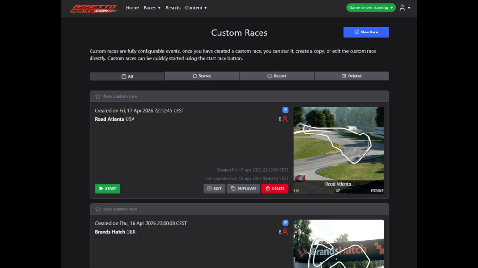
Task: Expand the Races dropdown menu
Action: click(x=152, y=7)
